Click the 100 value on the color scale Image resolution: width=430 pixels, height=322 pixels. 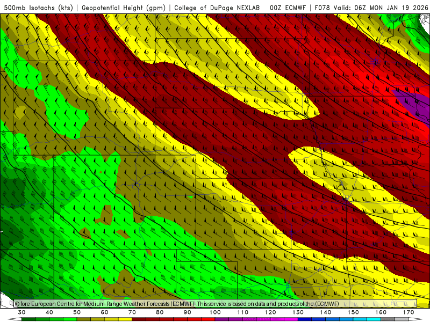[215, 312]
